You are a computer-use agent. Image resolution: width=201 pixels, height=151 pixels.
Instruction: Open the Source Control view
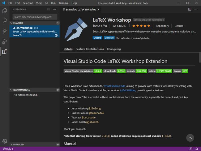tap(5, 31)
